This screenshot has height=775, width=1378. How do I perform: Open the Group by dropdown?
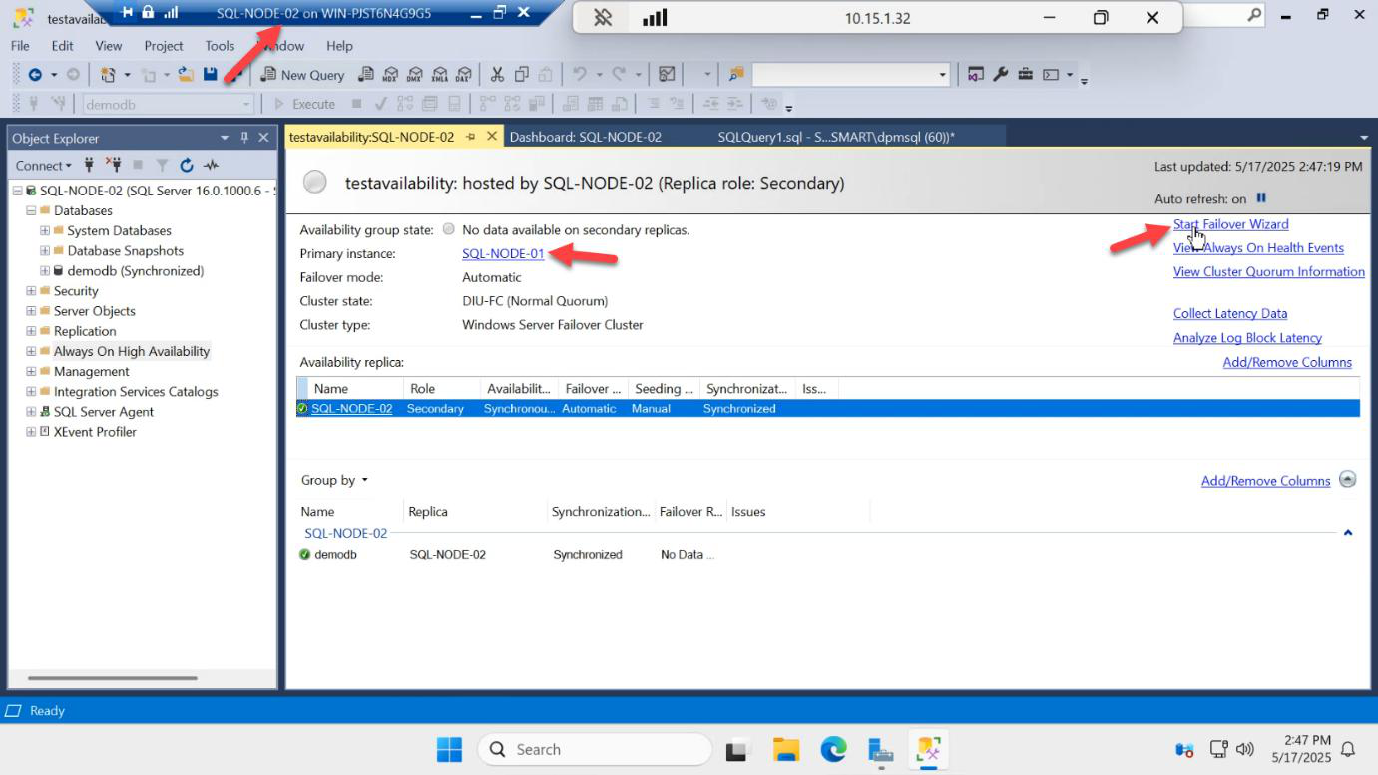[x=334, y=480]
